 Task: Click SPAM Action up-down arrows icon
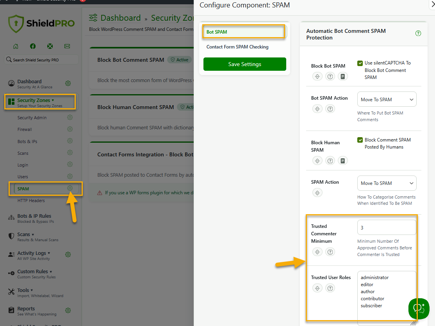tap(317, 193)
